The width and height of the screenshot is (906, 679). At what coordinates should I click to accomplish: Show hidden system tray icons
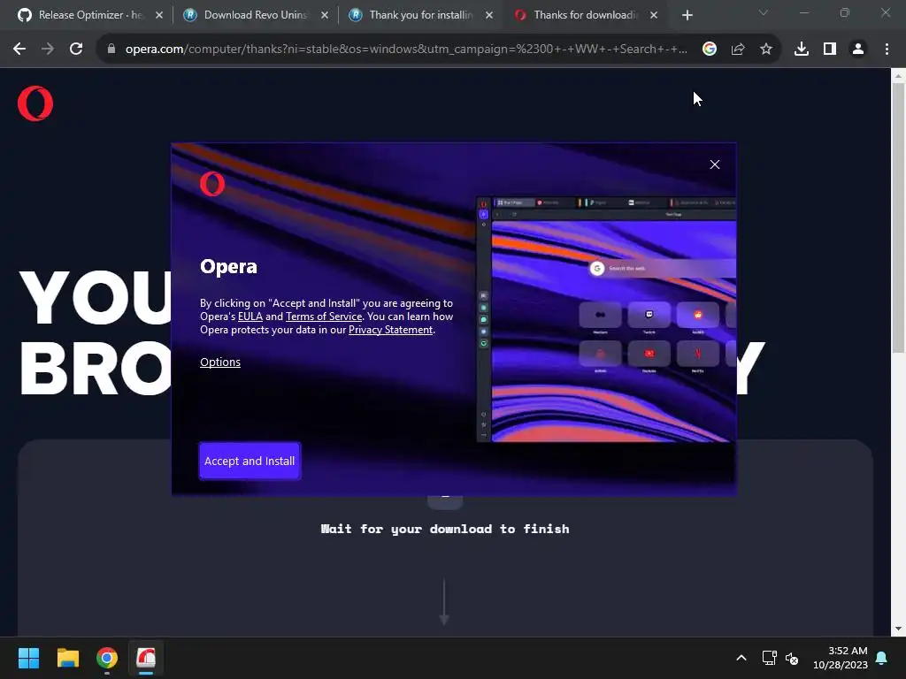tap(741, 658)
